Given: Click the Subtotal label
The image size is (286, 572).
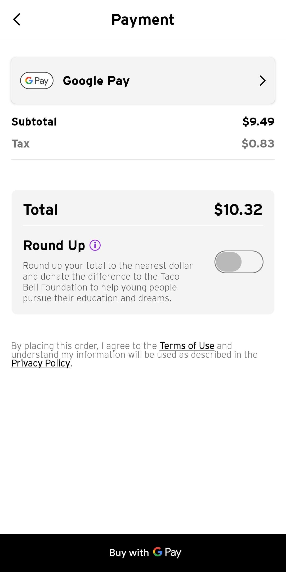Looking at the screenshot, I should point(34,122).
